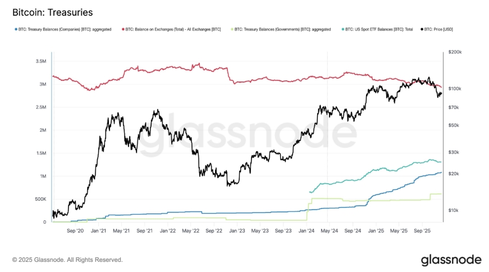
Task: Toggle the Treasury Balances (Companies) legend entry
Action: pos(63,29)
